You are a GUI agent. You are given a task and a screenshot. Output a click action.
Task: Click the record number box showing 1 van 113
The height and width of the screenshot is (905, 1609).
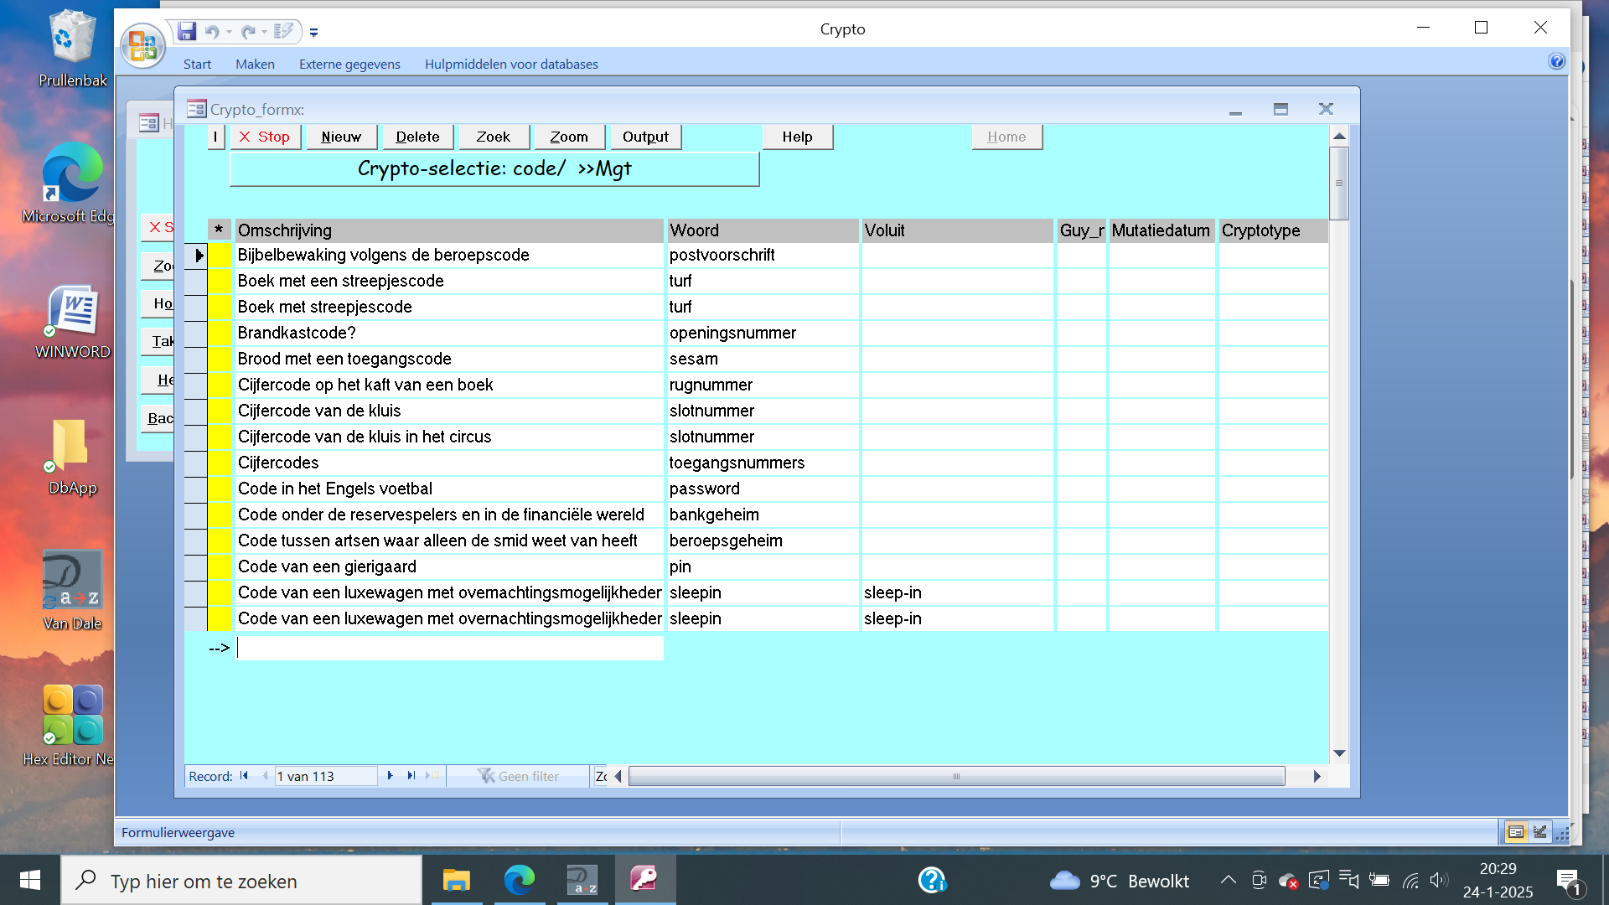(x=326, y=776)
